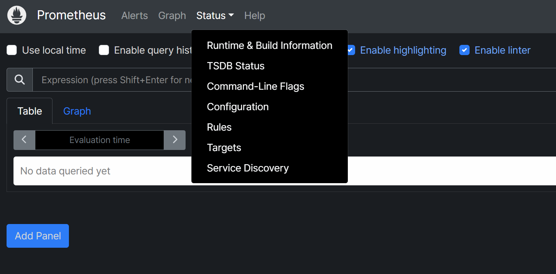Step evaluation time forward with right chevron
556x274 pixels.
pyautogui.click(x=175, y=140)
